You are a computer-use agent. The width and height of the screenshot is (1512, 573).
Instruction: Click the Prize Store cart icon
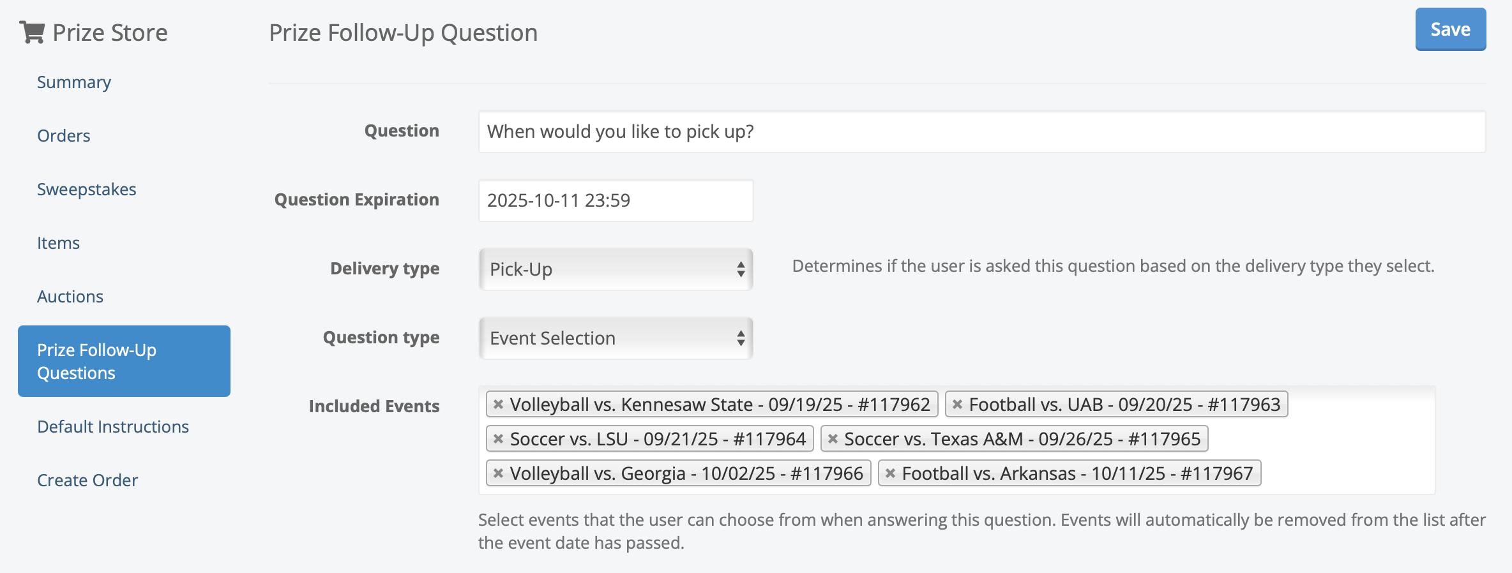(32, 32)
